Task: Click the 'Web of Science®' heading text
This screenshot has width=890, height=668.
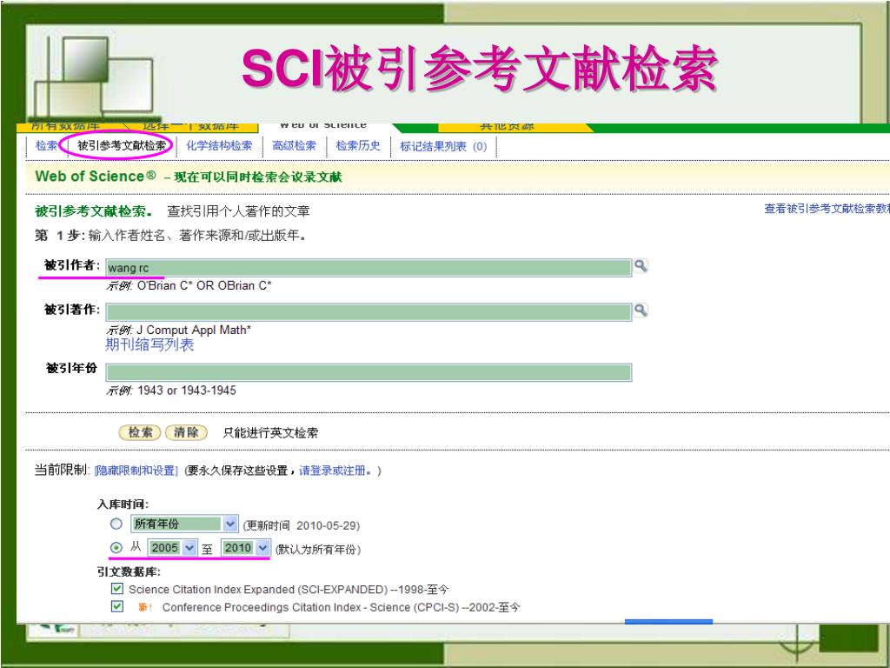Action: (x=95, y=176)
